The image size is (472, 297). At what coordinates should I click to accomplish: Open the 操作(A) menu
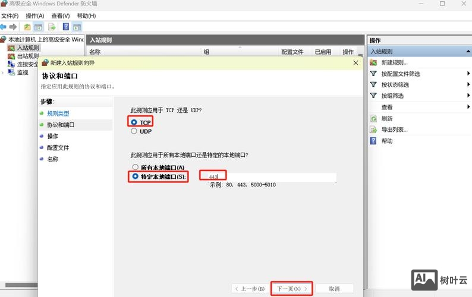coord(35,15)
